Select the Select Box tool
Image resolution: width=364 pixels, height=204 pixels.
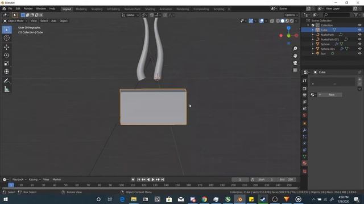(7, 30)
